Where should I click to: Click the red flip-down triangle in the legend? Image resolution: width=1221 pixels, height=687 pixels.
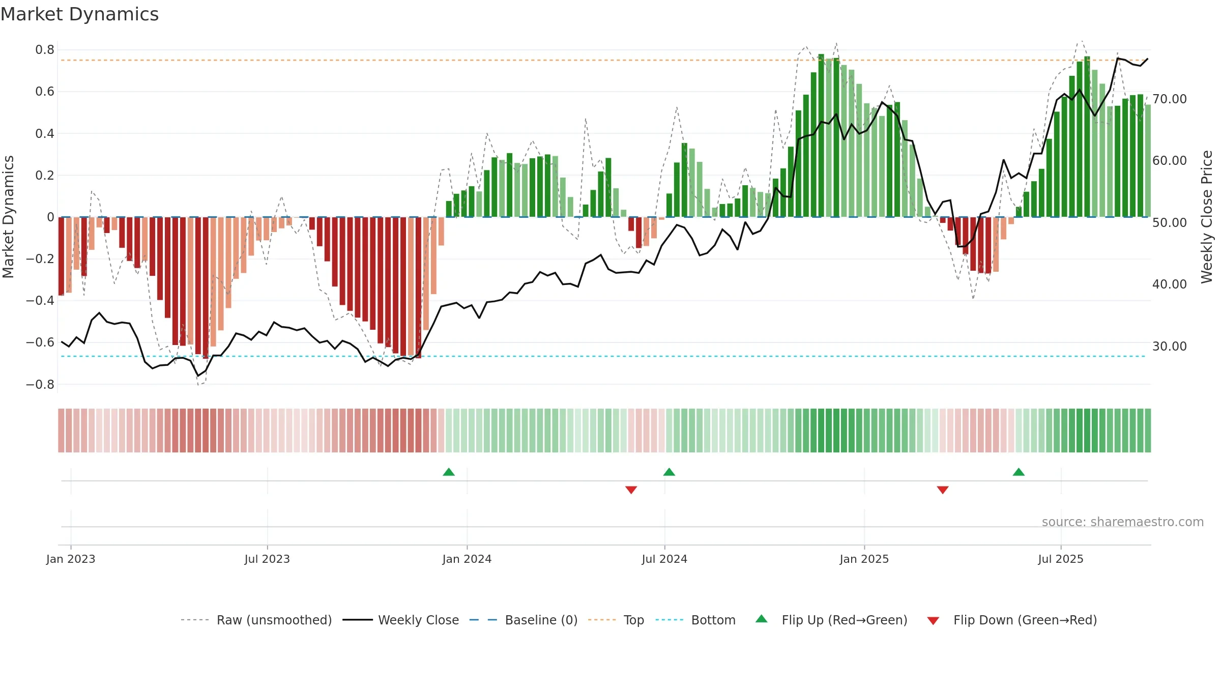click(x=933, y=621)
